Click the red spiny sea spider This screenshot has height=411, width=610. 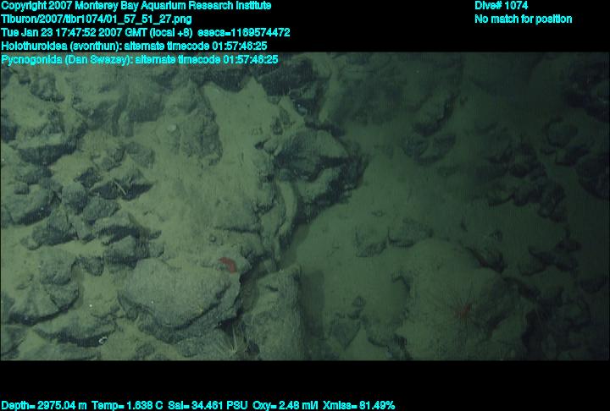click(464, 310)
